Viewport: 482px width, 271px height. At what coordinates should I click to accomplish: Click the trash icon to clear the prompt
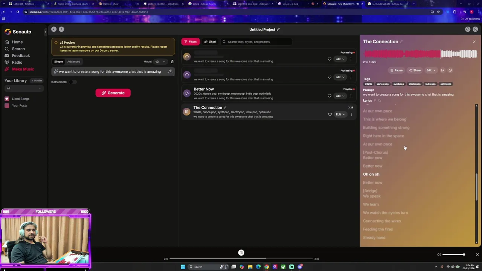click(172, 62)
